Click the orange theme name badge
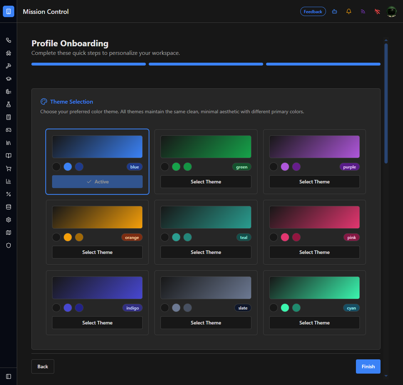The image size is (403, 385). coord(132,238)
